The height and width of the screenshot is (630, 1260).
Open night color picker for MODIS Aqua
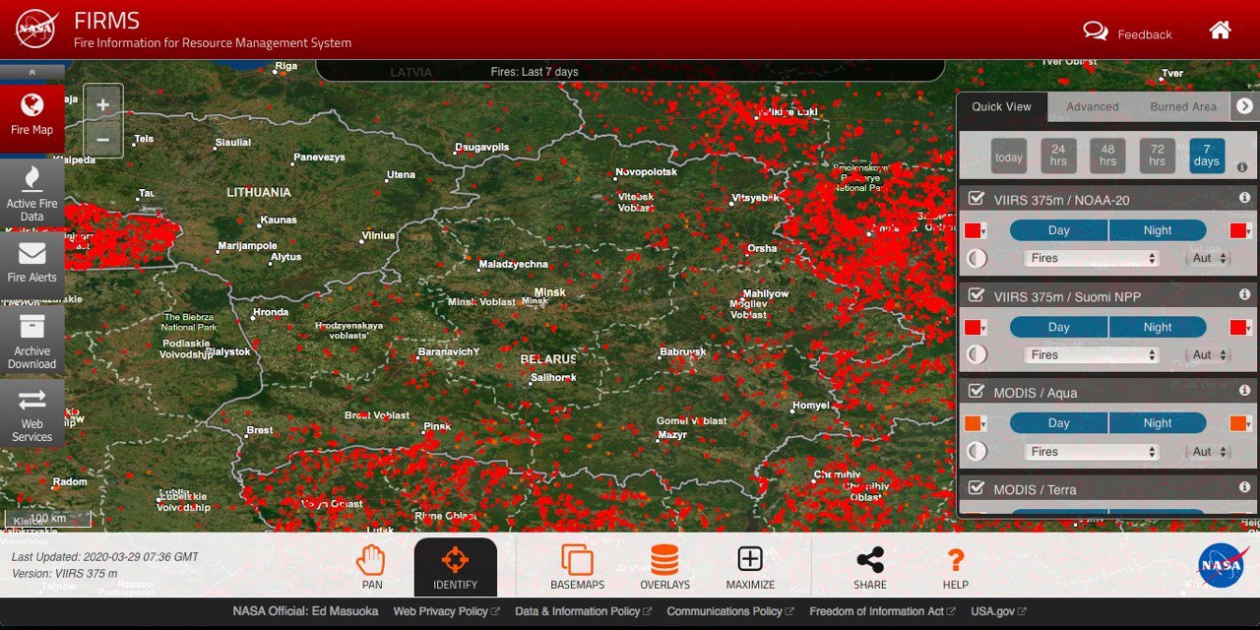pyautogui.click(x=1241, y=423)
